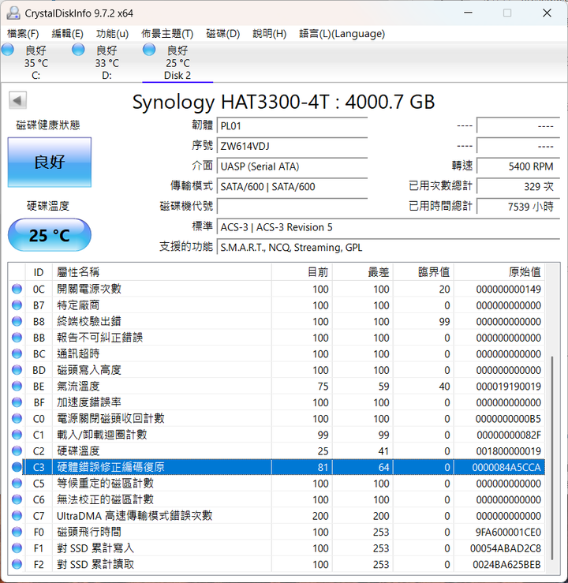This screenshot has width=568, height=583.
Task: Click the 屬性名稱 column header
Action: pos(79,271)
